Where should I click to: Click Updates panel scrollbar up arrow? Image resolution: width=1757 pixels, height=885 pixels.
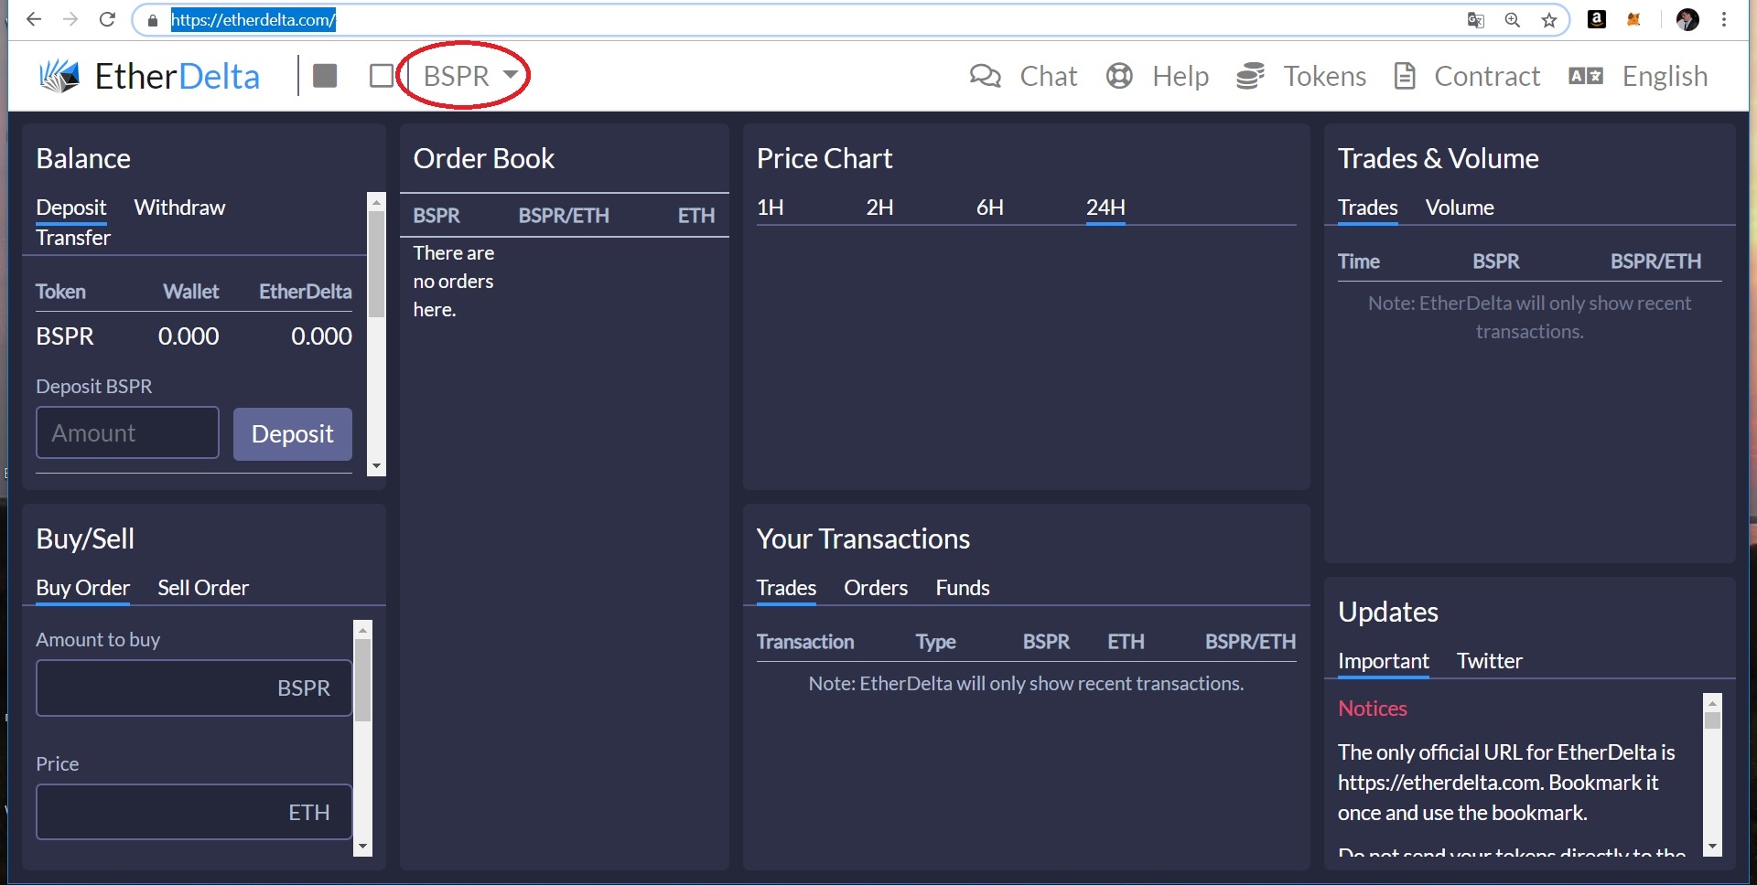1712,702
